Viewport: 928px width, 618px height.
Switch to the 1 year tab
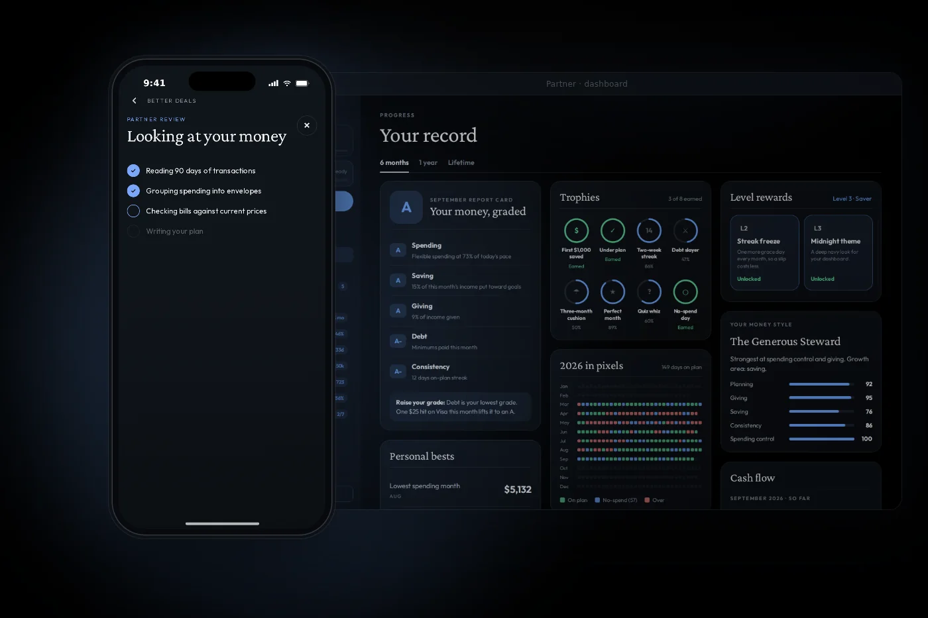(428, 162)
